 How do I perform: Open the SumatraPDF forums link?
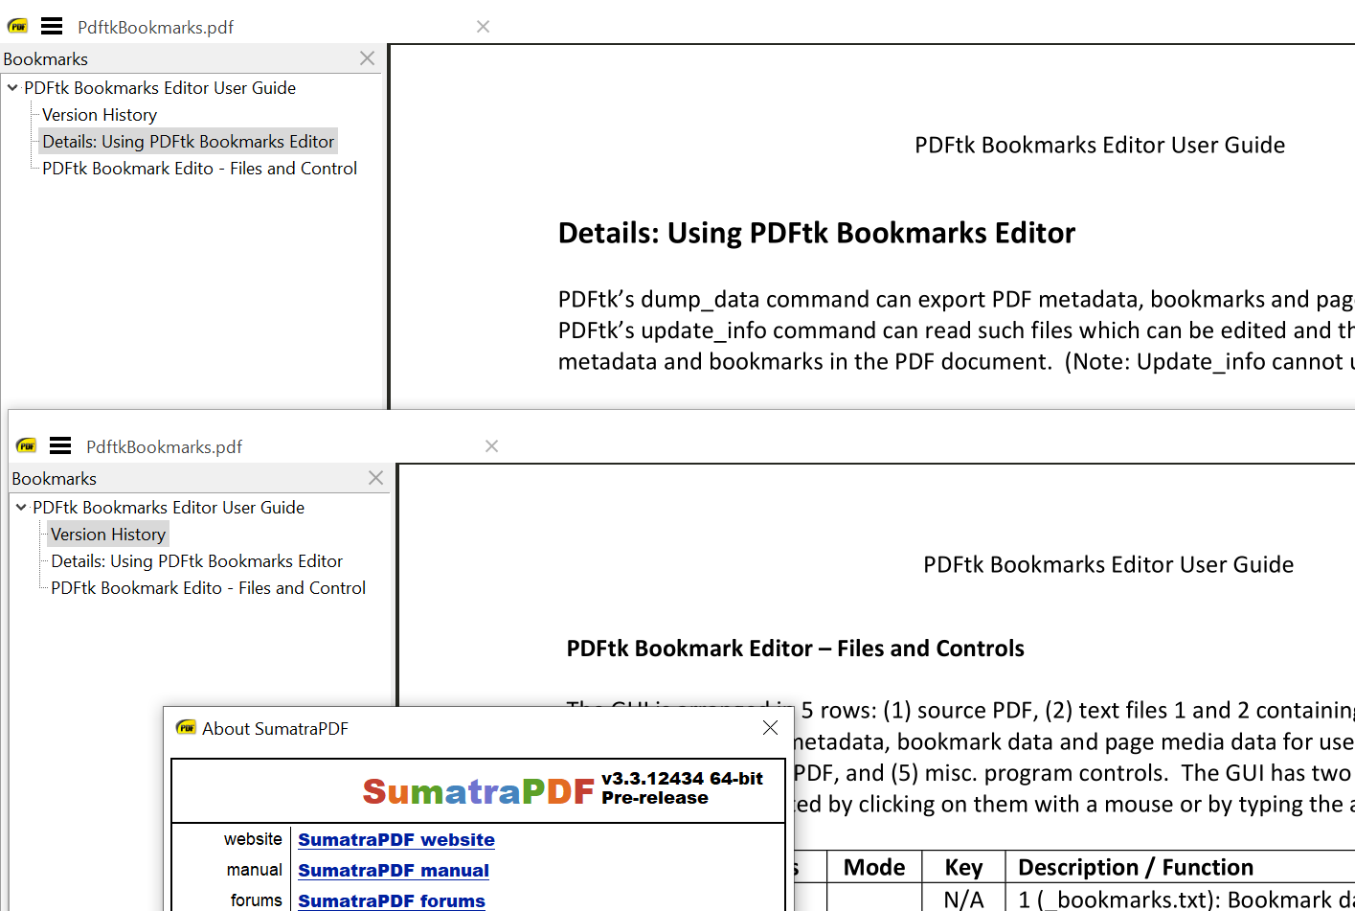[x=391, y=901]
